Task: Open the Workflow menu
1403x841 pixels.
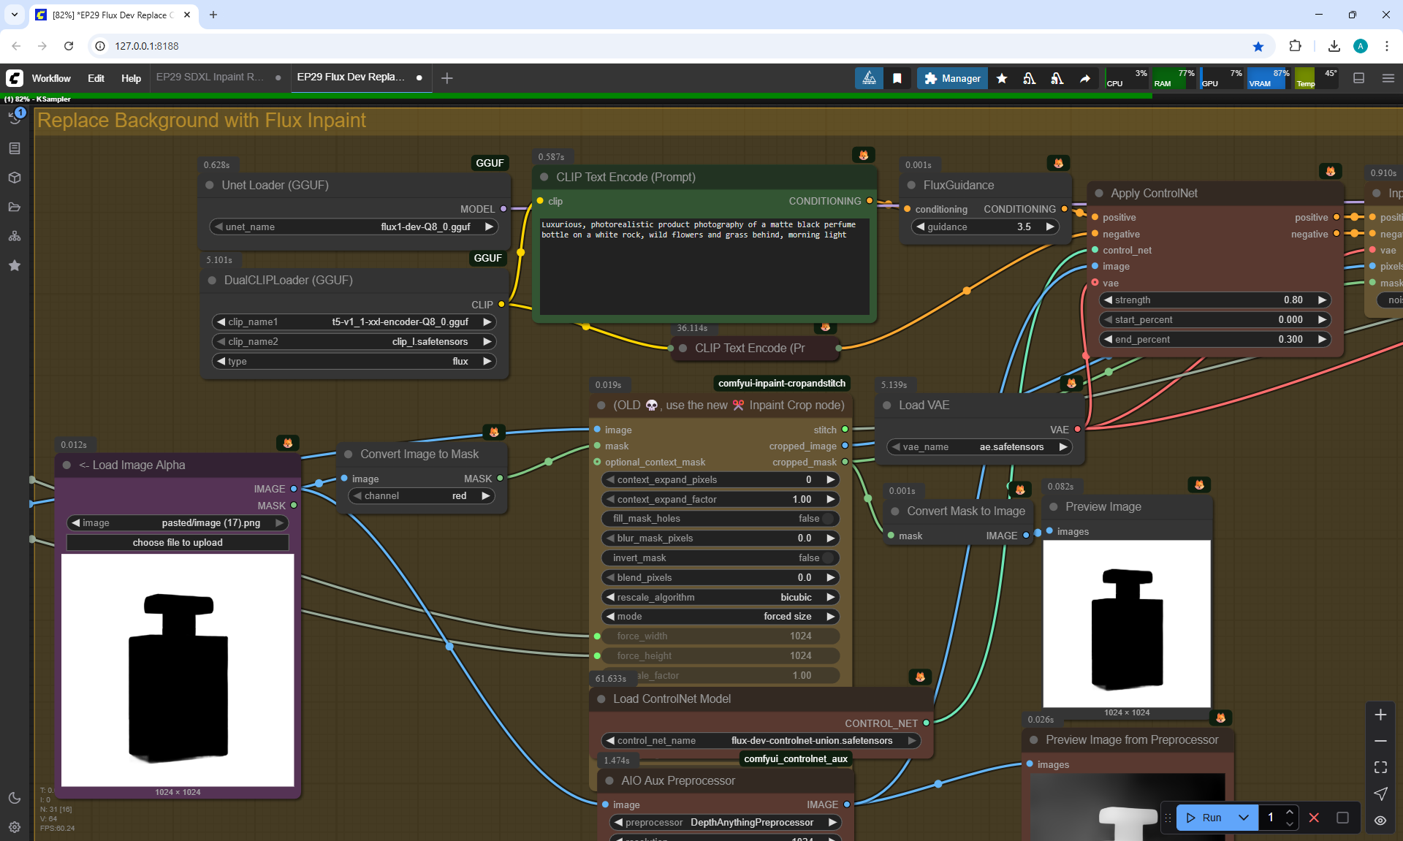Action: (51, 78)
